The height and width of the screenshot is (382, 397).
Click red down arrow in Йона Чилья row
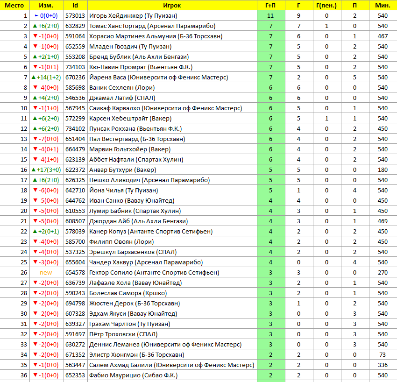(x=35, y=191)
